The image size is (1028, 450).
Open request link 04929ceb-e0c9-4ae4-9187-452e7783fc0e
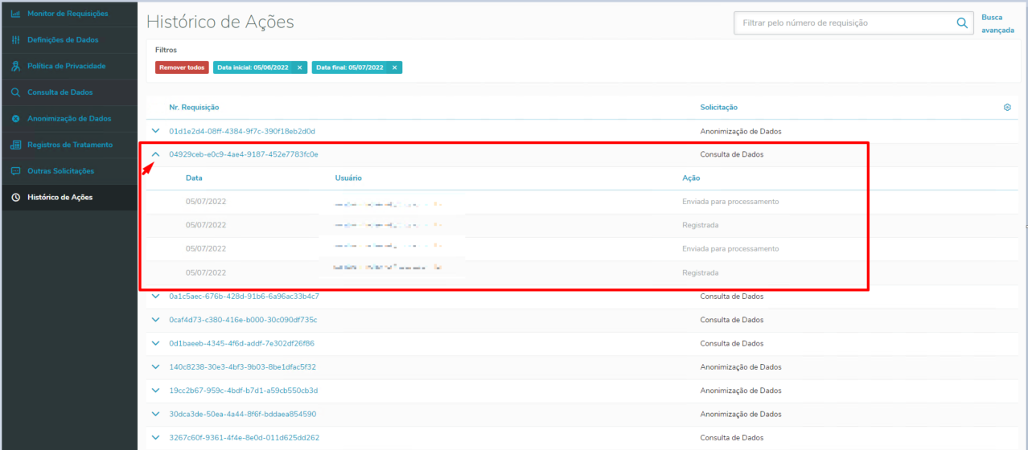pyautogui.click(x=244, y=154)
